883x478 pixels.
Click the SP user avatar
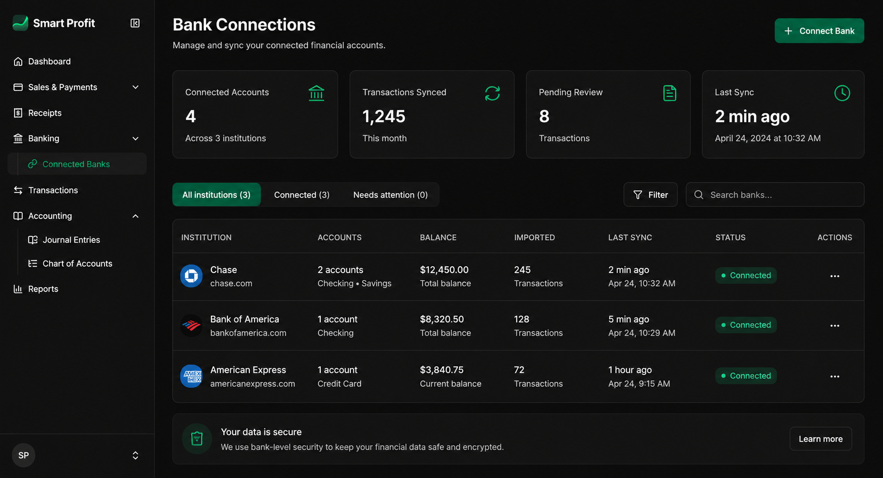click(x=23, y=455)
